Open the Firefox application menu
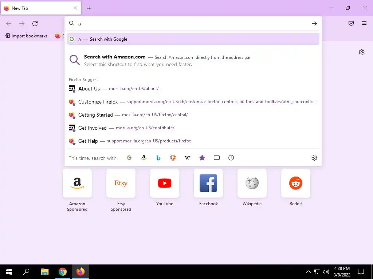The image size is (373, 279). coord(364,23)
